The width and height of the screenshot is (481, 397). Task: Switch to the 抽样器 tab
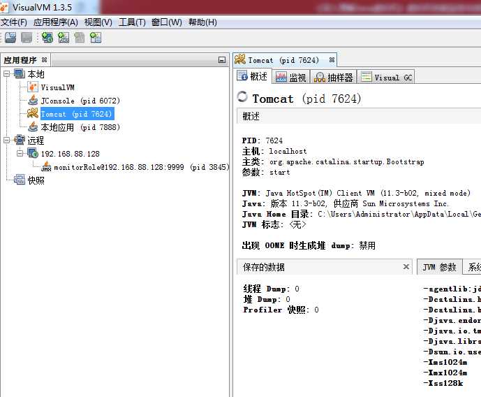334,77
